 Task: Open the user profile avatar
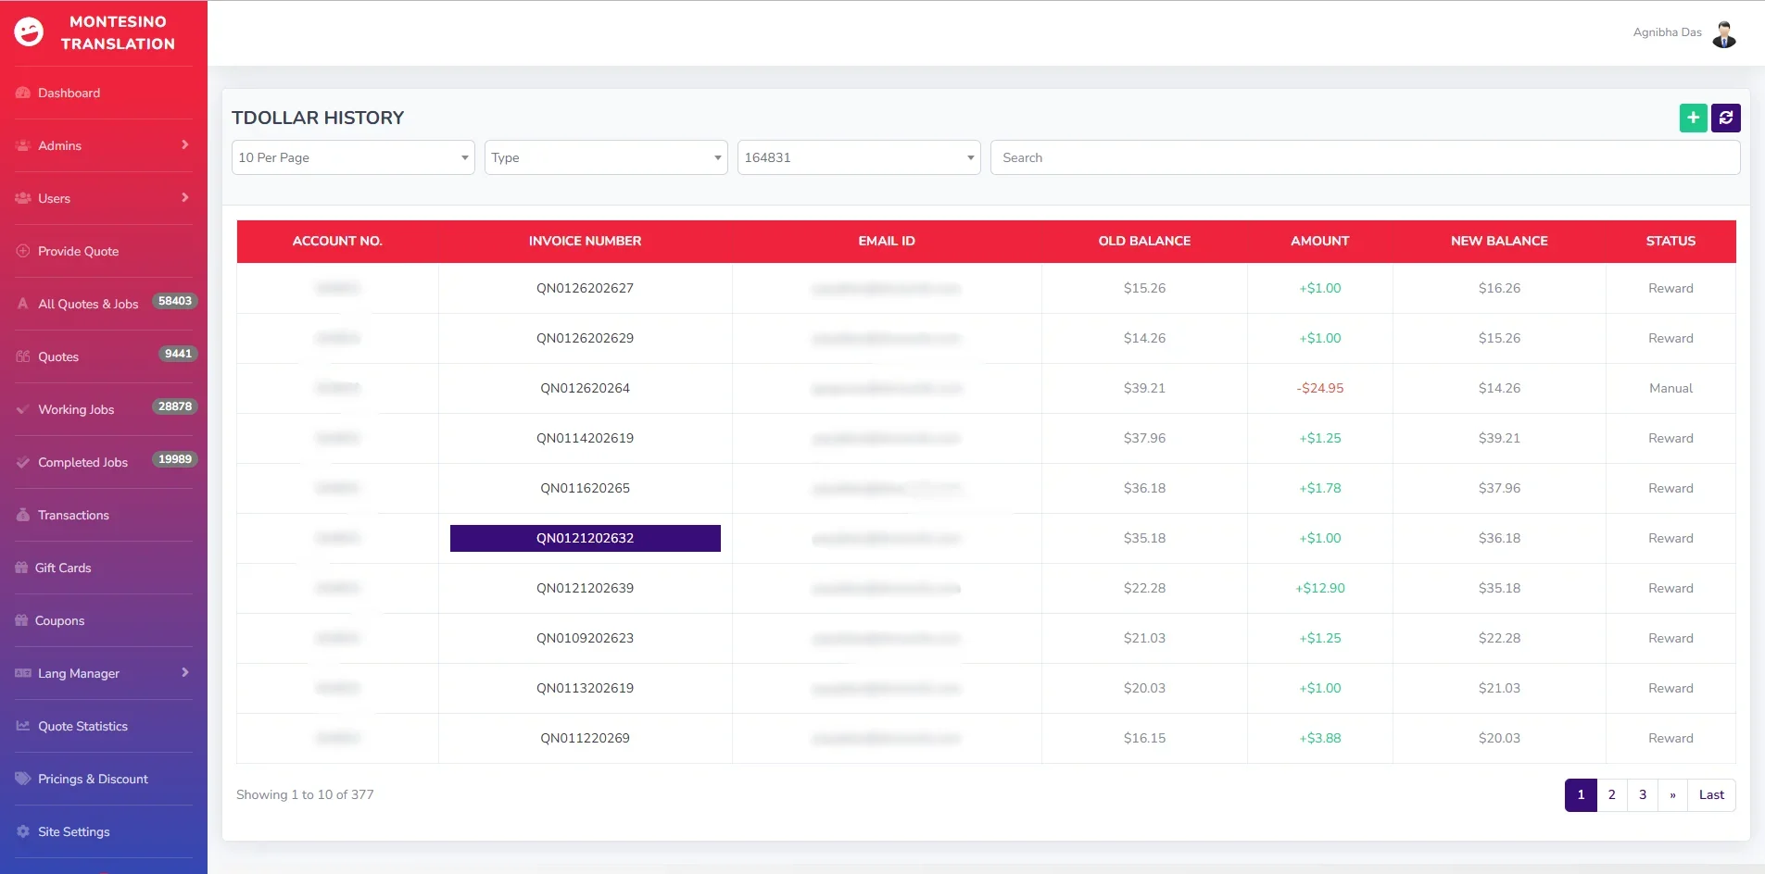pos(1723,33)
